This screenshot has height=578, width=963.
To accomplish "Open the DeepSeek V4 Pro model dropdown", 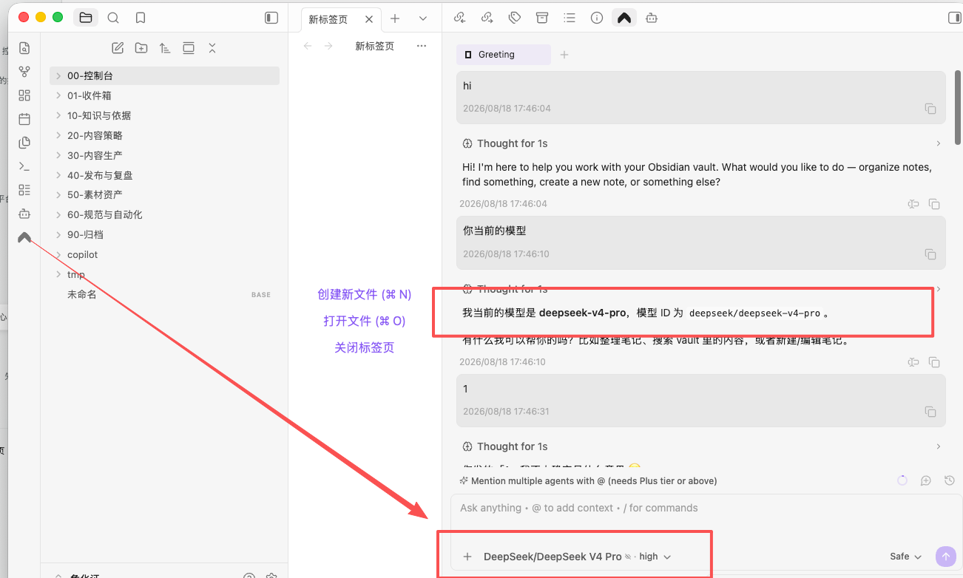I will click(x=577, y=557).
